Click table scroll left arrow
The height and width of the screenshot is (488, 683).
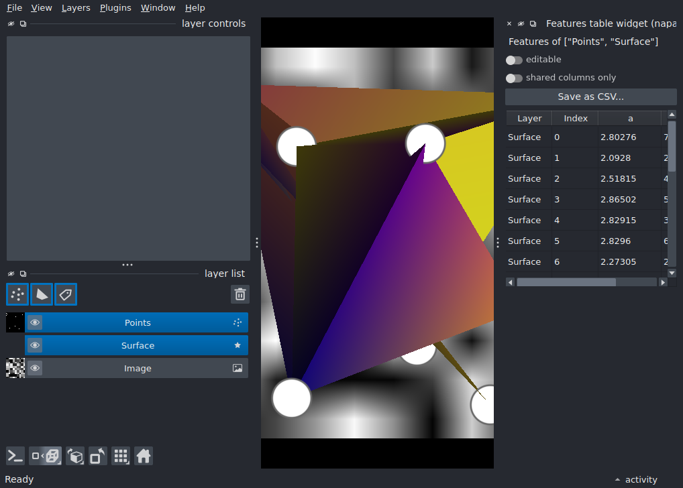[510, 282]
